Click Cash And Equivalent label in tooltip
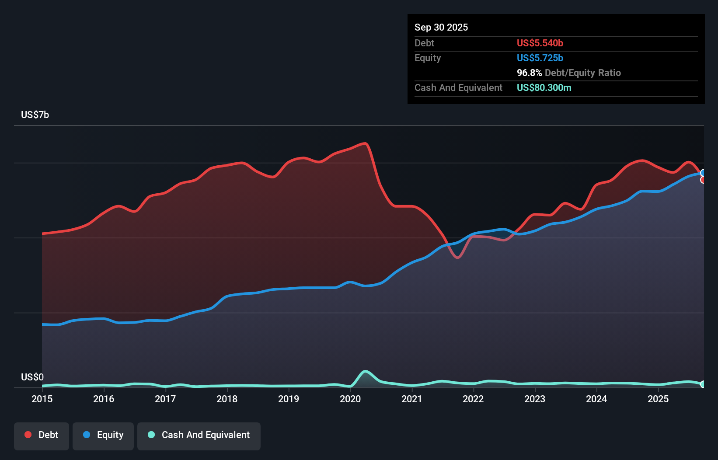The height and width of the screenshot is (460, 718). [x=458, y=87]
